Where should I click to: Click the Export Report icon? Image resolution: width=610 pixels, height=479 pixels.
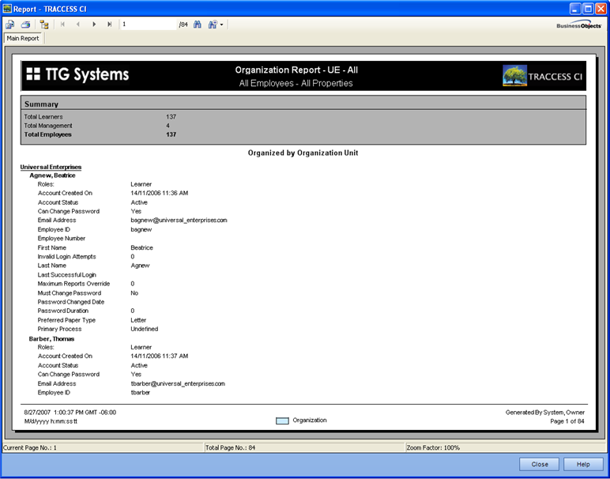click(x=9, y=25)
